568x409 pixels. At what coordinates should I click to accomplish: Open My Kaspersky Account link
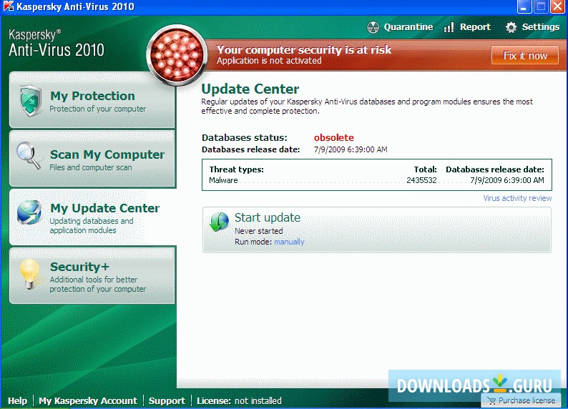click(88, 400)
